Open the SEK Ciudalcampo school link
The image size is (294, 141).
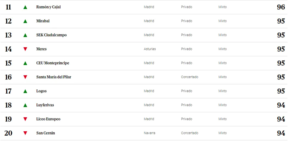tap(51, 35)
